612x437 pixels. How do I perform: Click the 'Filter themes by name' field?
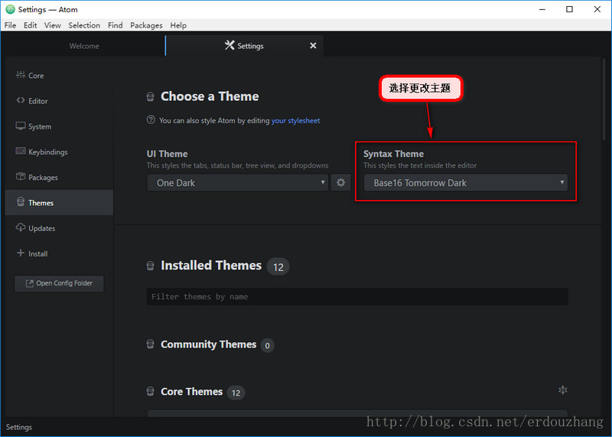[357, 297]
